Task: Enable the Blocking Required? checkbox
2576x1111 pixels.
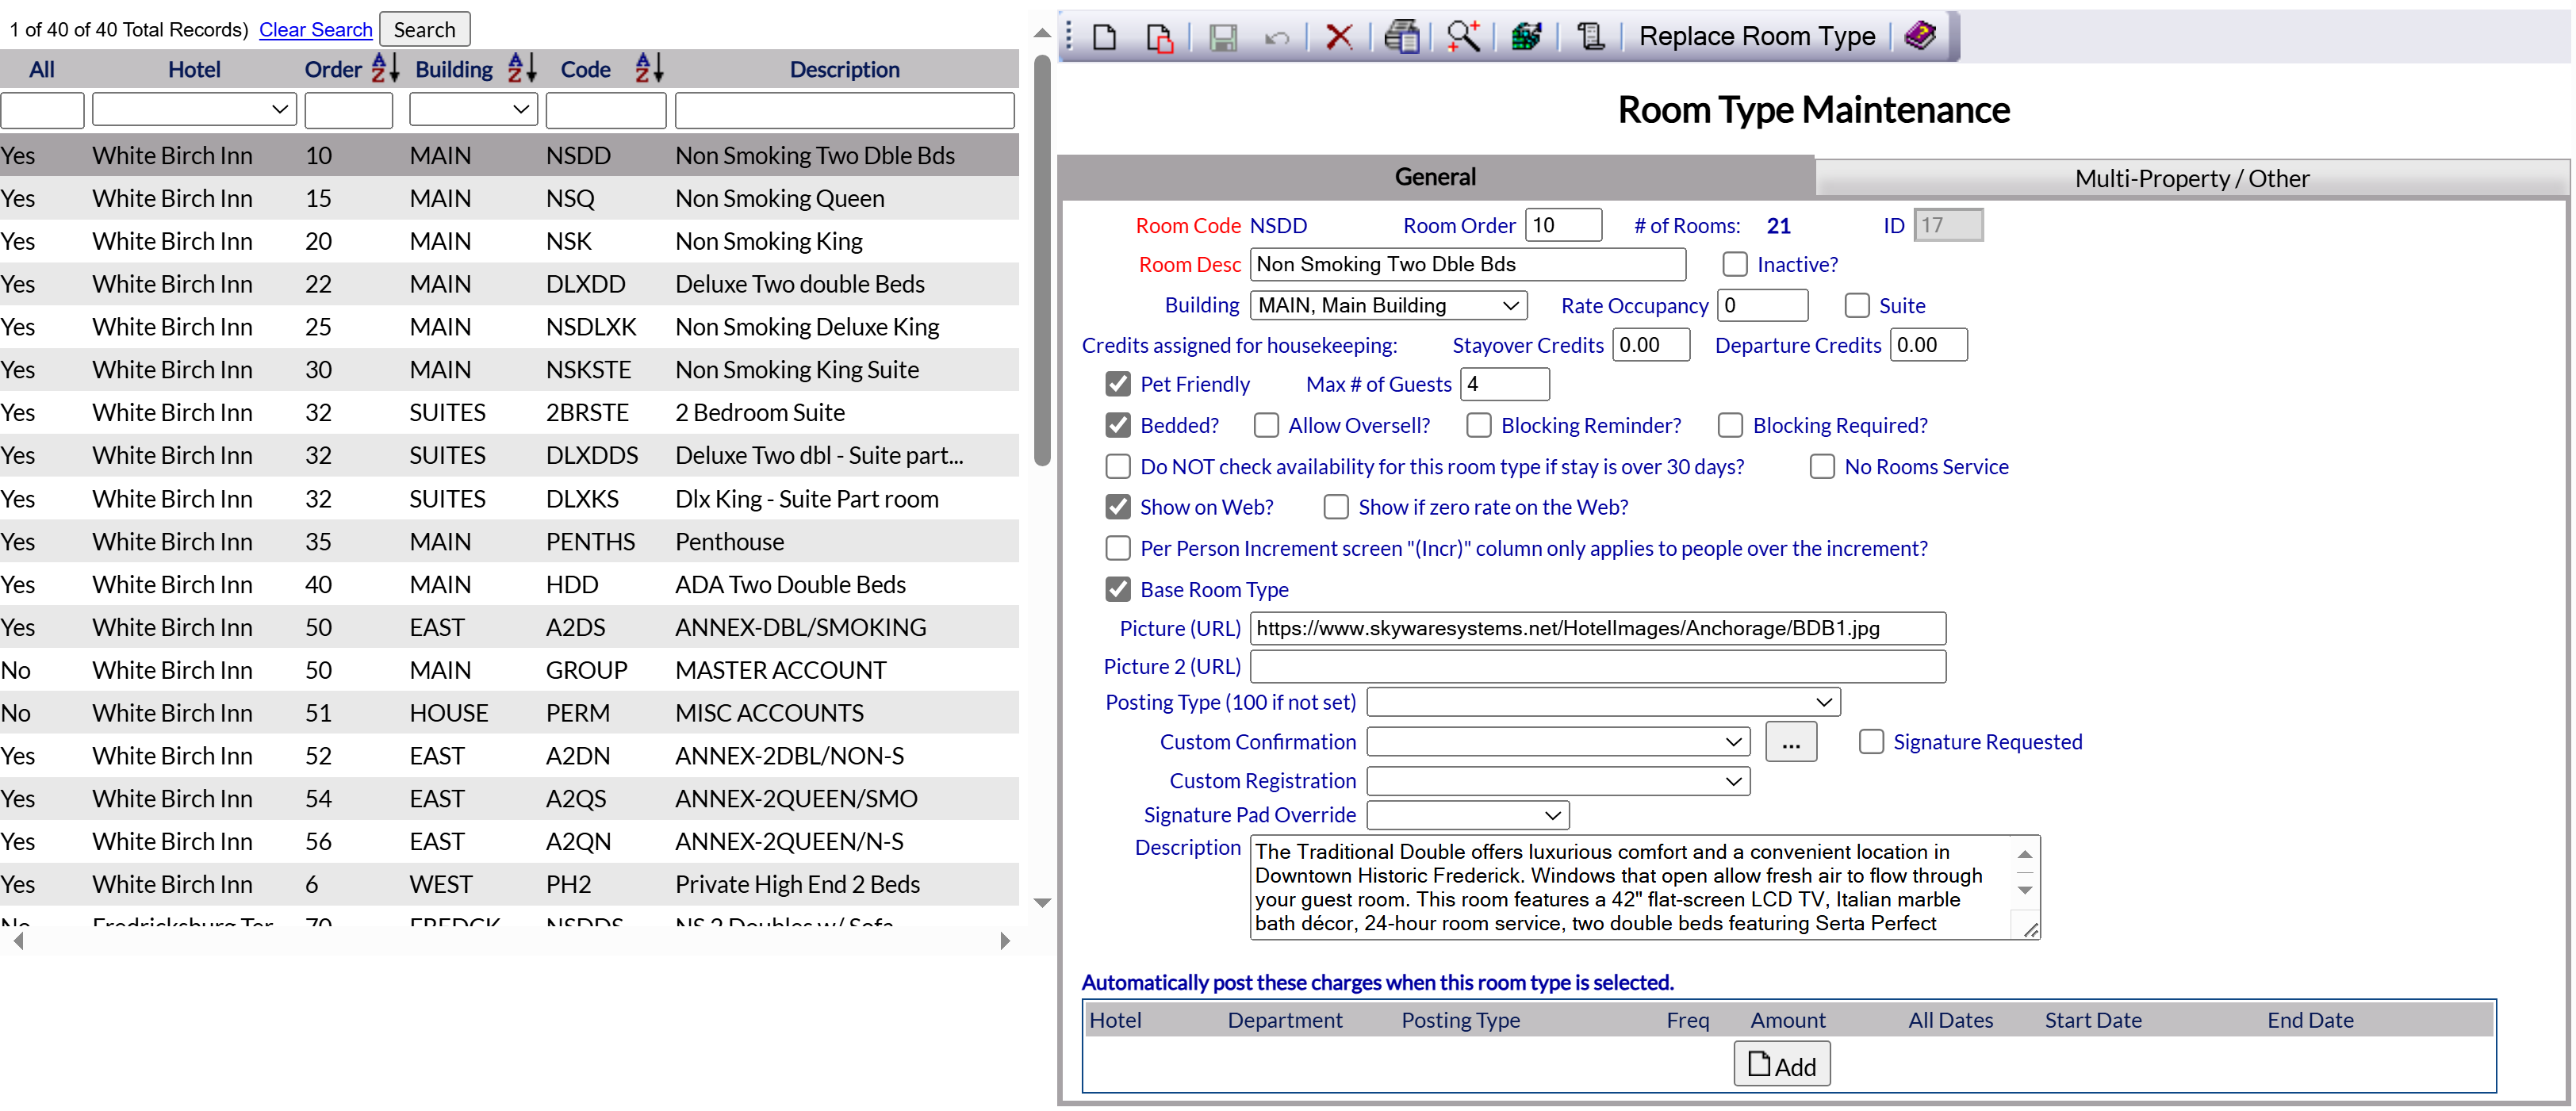Action: click(1731, 425)
